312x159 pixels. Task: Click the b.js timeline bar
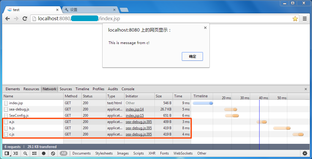point(282,128)
